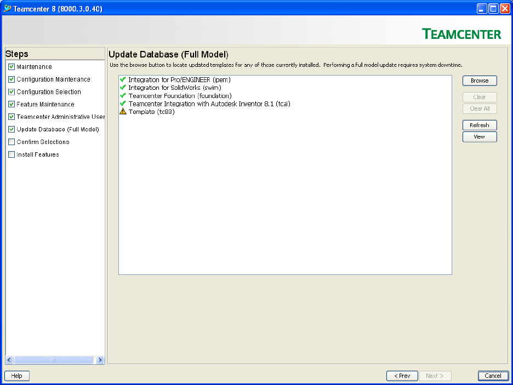The height and width of the screenshot is (385, 513).
Task: Click the Steps panel horizontal scrollbar thumb
Action: pyautogui.click(x=53, y=360)
